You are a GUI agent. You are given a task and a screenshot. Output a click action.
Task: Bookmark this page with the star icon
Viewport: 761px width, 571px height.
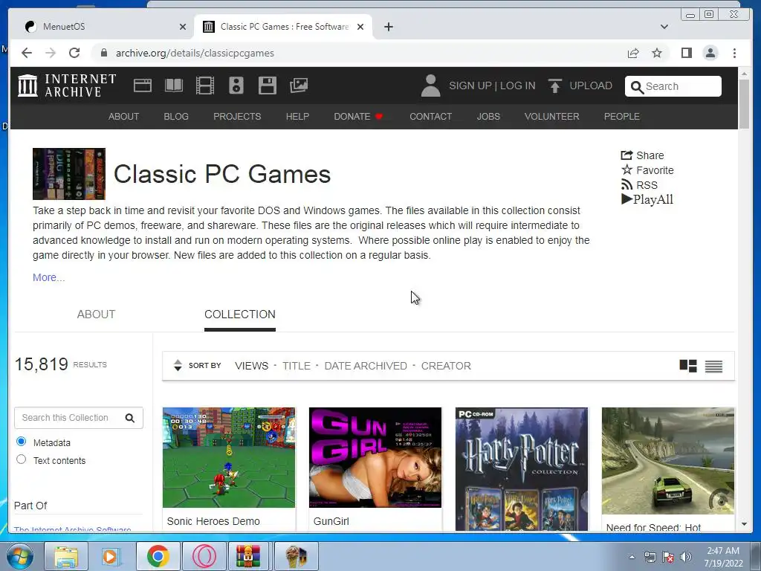[657, 53]
